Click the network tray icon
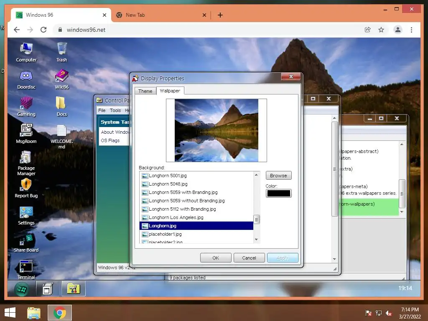This screenshot has width=428, height=321. point(379,313)
